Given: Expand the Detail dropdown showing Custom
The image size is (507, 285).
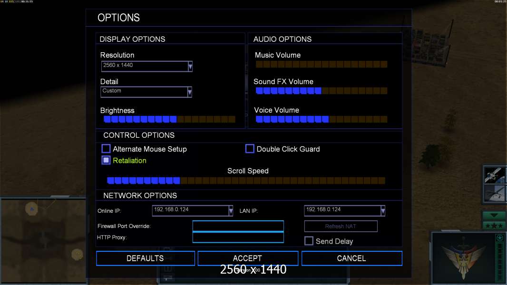Looking at the screenshot, I should [x=190, y=92].
